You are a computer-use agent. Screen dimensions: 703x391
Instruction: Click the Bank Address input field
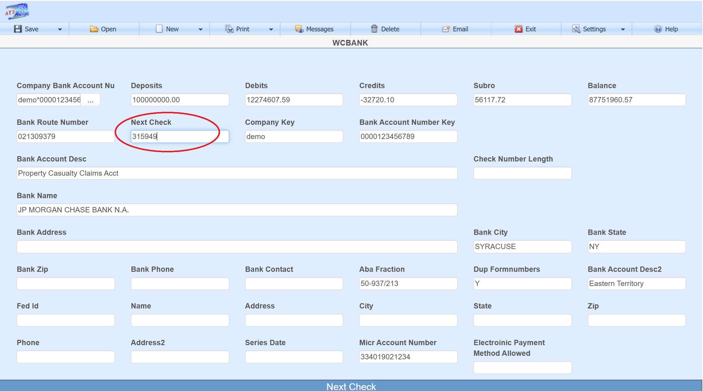click(x=237, y=247)
